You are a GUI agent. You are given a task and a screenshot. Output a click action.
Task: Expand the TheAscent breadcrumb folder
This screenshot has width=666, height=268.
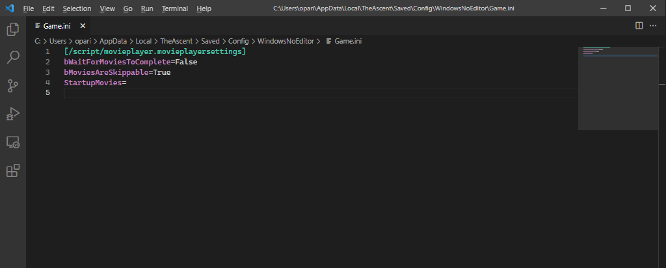[176, 41]
